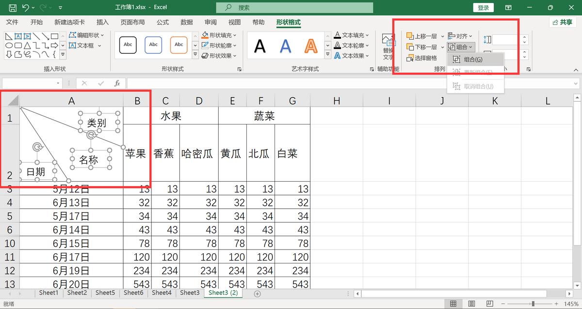Select the blue gradient WordArt style A

285,45
